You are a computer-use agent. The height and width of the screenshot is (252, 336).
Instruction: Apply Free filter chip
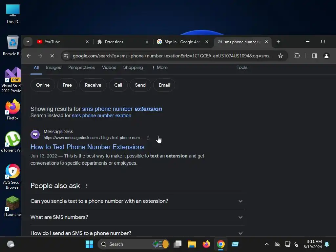click(x=67, y=85)
